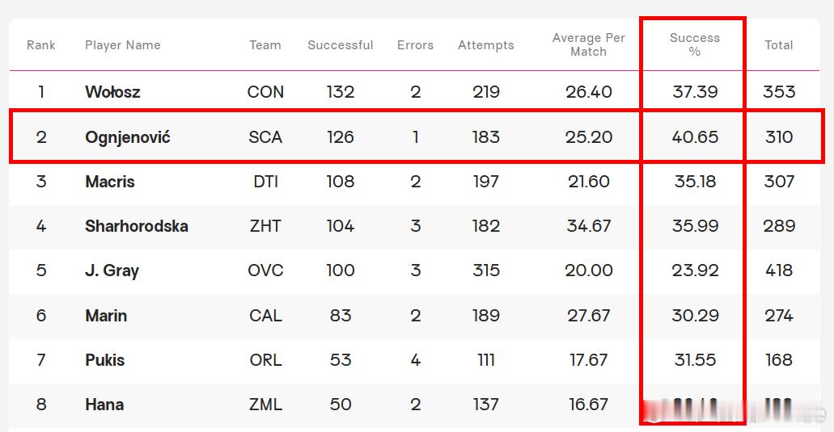Viewport: 834px width, 432px height.
Task: Open Hana player entry
Action: [x=105, y=405]
